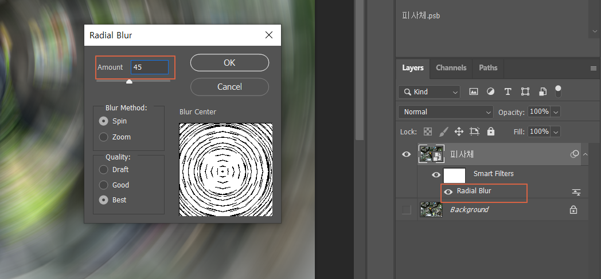Click the 피사체.psb entry
The height and width of the screenshot is (279, 601).
(421, 15)
